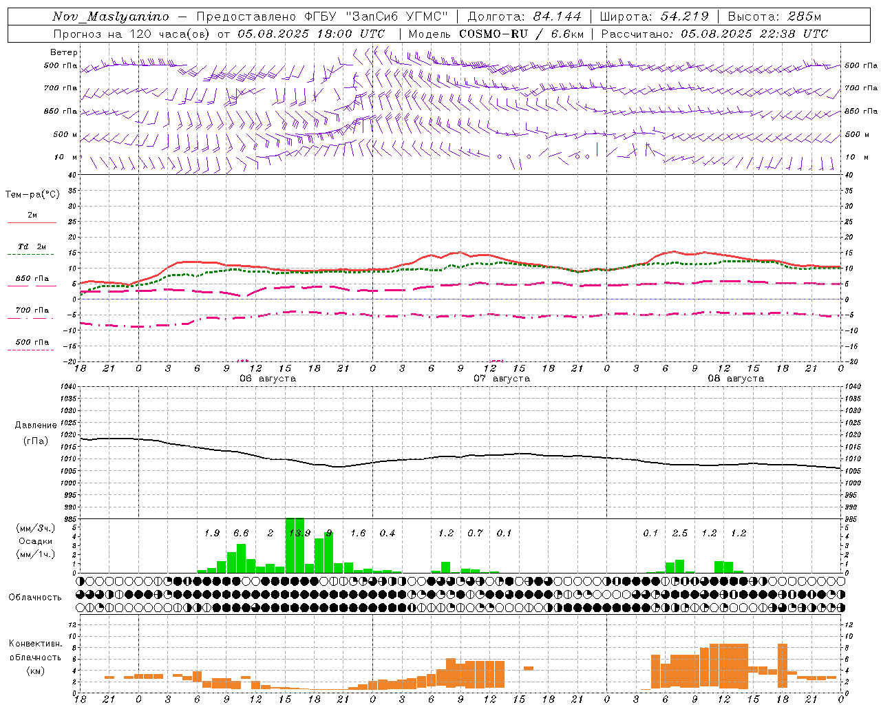Click the 1.6 precipitation total
Viewport: 881px width, 705px height.
tap(358, 534)
